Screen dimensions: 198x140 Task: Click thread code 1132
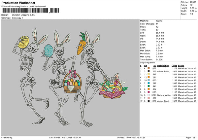coord(175,80)
